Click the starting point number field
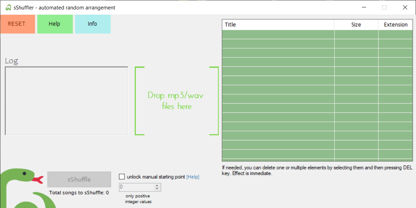This screenshot has height=208, width=416. (137, 187)
